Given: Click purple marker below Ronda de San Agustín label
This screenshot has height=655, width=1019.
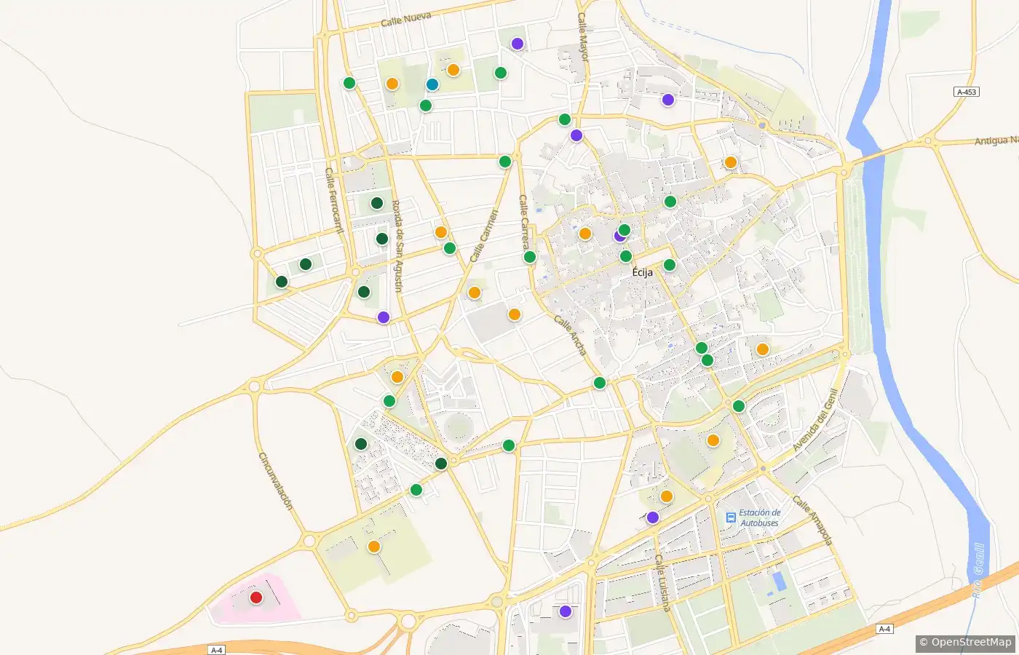Looking at the screenshot, I should point(384,317).
